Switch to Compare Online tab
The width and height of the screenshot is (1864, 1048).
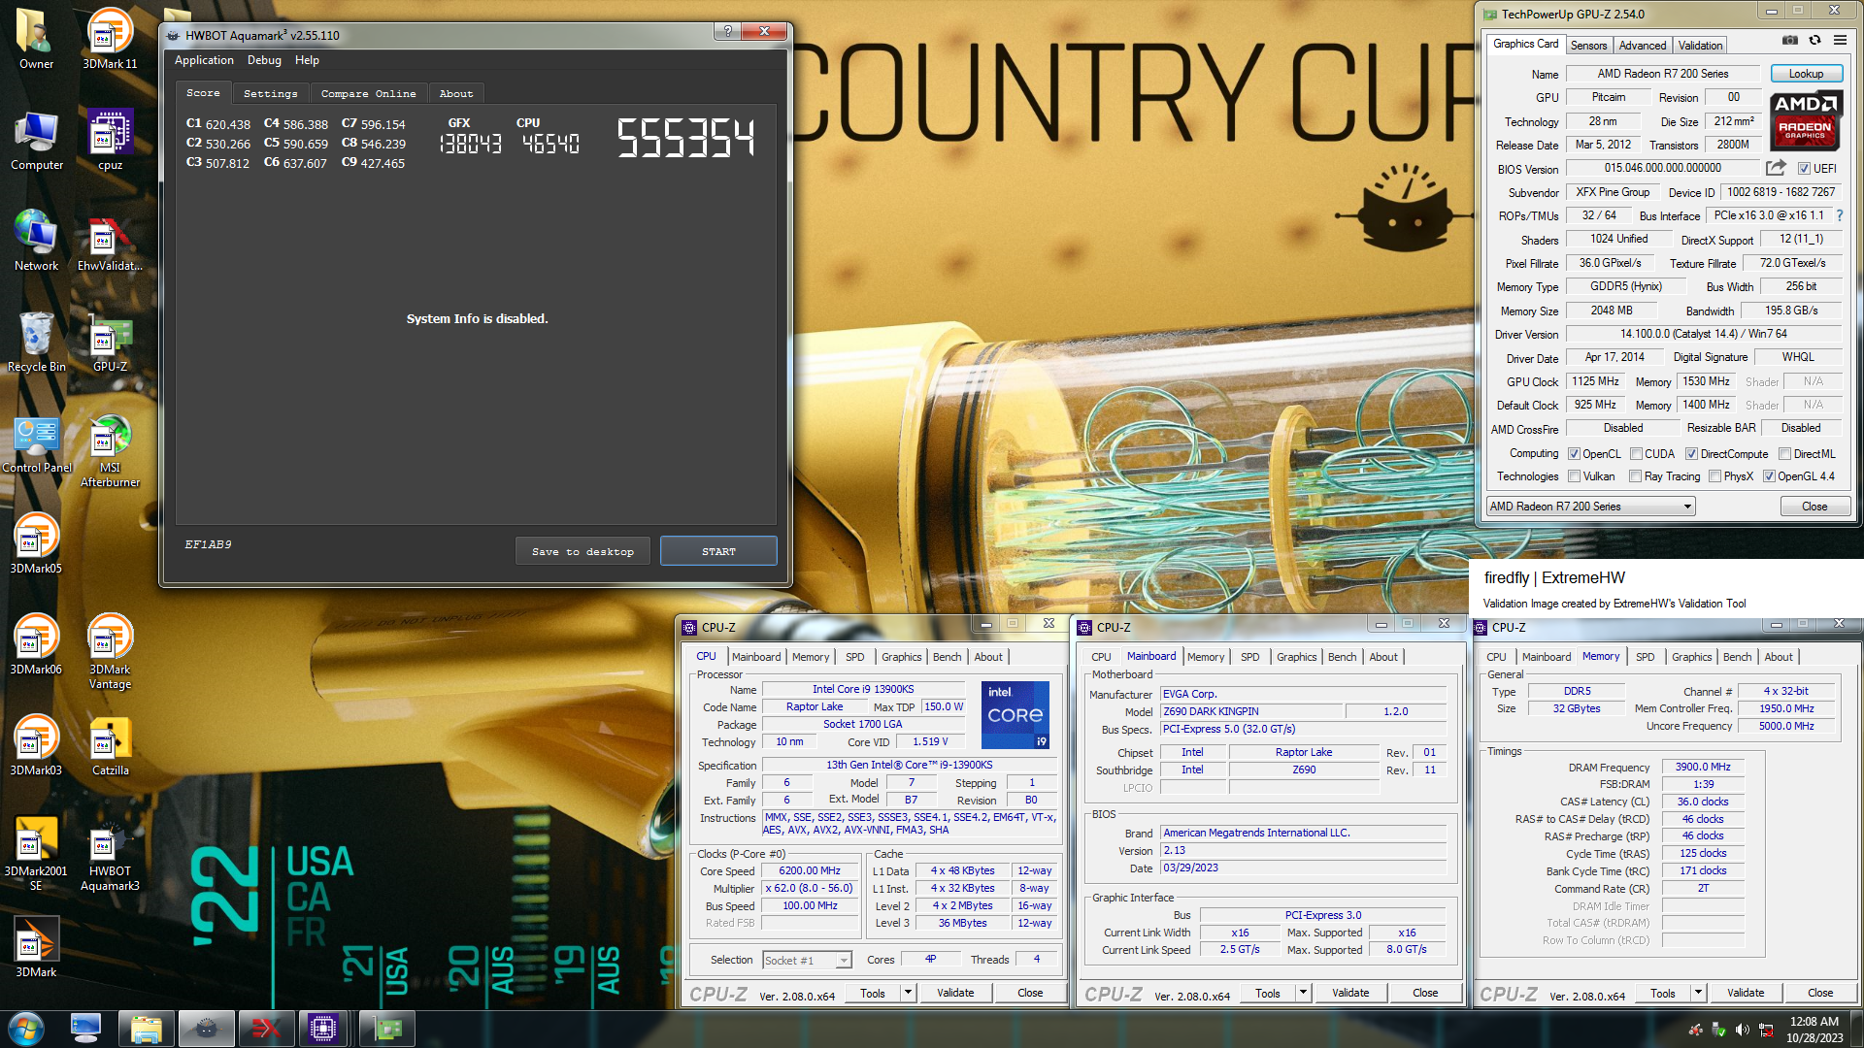pyautogui.click(x=368, y=93)
